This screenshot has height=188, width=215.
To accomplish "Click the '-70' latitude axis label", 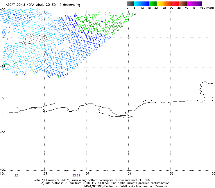I will [3, 169].
